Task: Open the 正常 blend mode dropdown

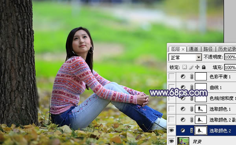Action: tap(185, 57)
